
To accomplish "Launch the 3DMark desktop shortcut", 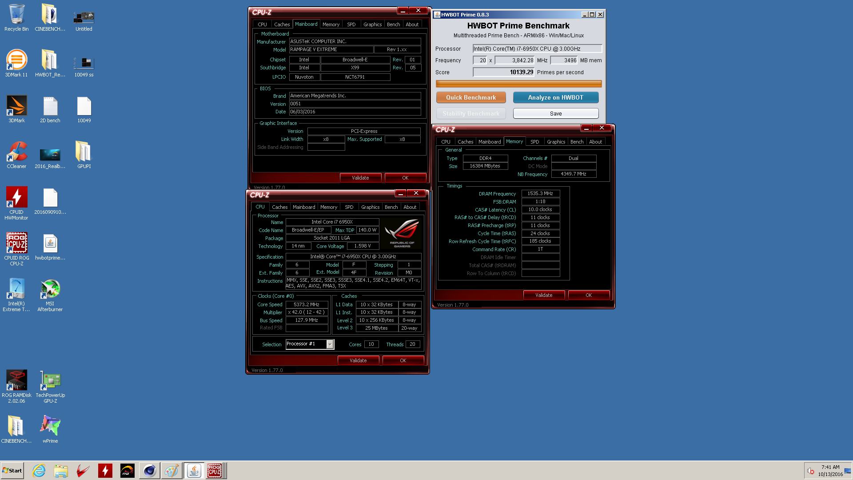I will tap(16, 109).
